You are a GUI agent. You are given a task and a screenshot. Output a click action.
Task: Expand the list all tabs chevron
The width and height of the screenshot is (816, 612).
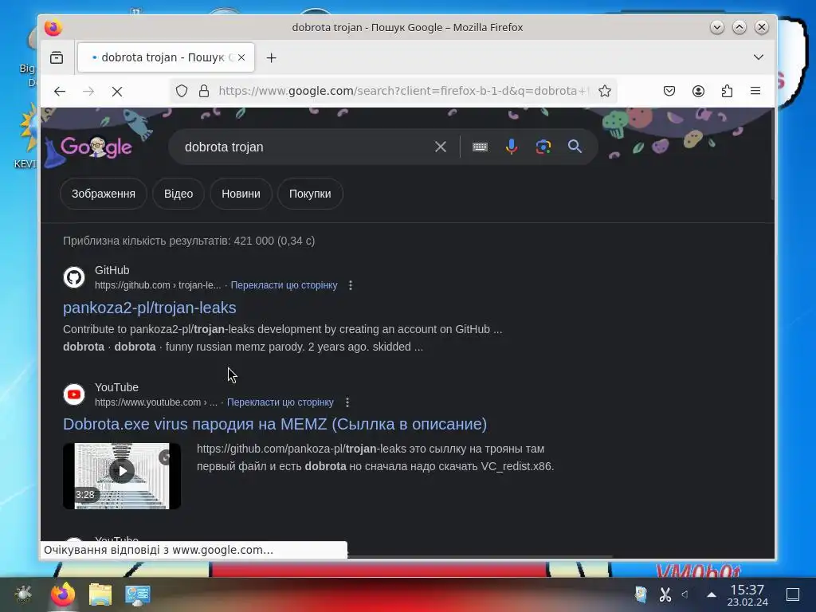pyautogui.click(x=759, y=57)
